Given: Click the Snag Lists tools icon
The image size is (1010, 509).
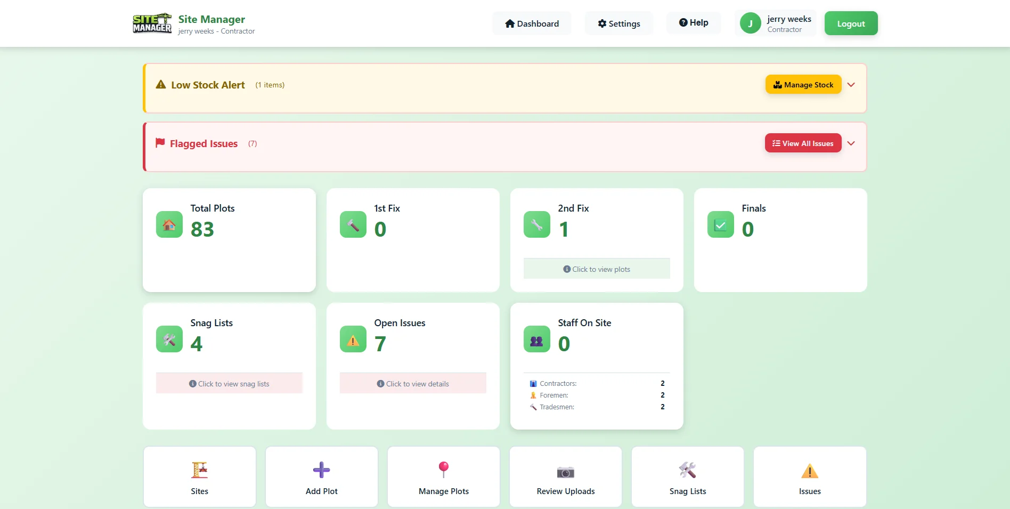Looking at the screenshot, I should [x=168, y=339].
